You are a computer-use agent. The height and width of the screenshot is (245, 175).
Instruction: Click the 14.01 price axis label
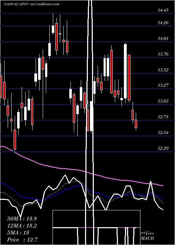(163, 38)
